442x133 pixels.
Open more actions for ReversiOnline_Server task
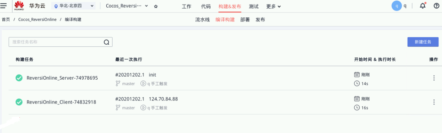434,78
